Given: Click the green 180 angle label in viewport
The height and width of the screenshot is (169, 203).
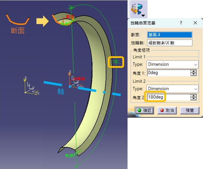Looking at the screenshot, I should tap(116, 62).
